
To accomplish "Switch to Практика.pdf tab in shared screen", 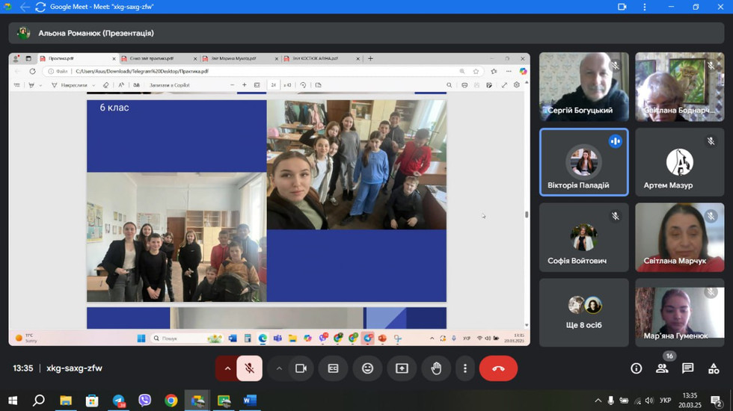I will point(78,58).
